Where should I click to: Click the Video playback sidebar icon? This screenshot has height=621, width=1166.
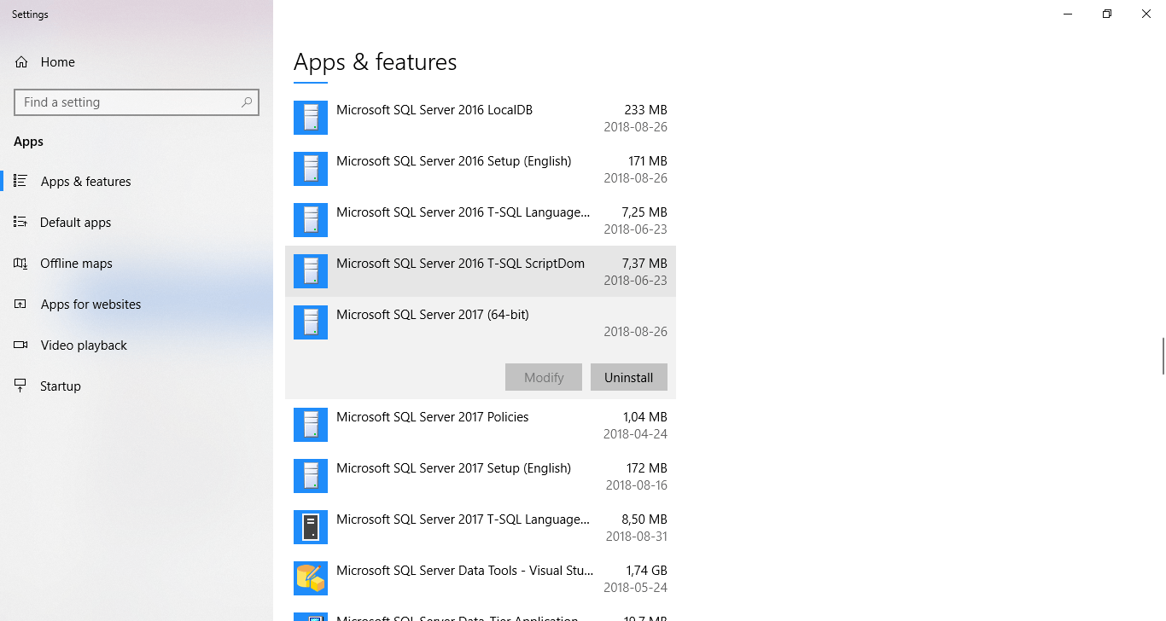20,345
